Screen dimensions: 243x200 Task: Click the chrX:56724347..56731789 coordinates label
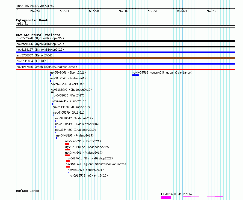(x=35, y=6)
